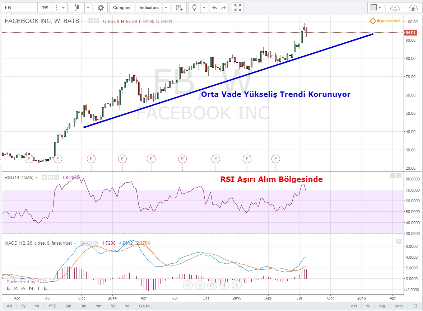Click the FB symbol input field
Screen dimensions: 423x311
coord(19,8)
